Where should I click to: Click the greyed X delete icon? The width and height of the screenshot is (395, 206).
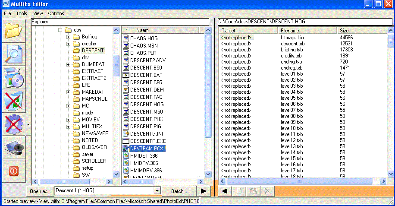point(267,191)
